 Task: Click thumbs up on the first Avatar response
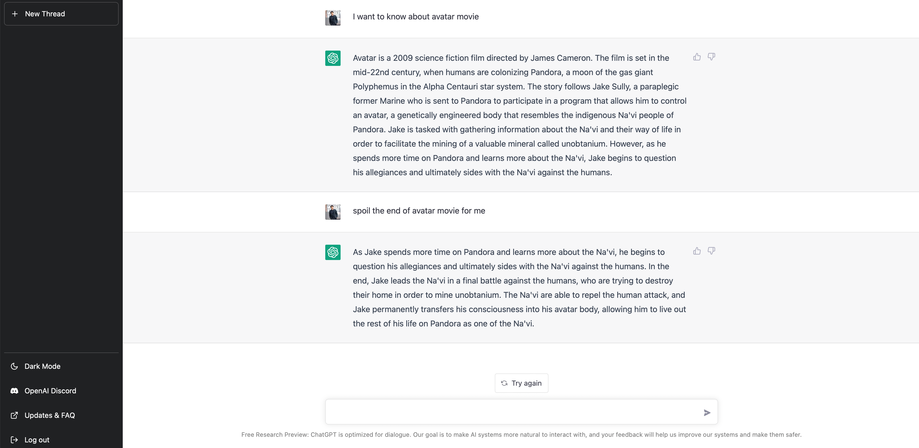point(697,57)
